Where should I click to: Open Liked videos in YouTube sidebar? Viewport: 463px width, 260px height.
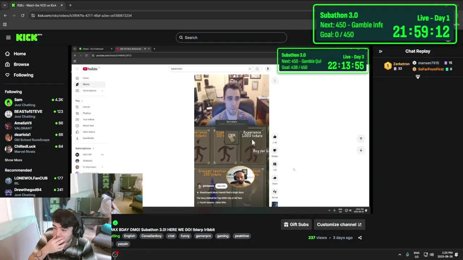pyautogui.click(x=89, y=132)
